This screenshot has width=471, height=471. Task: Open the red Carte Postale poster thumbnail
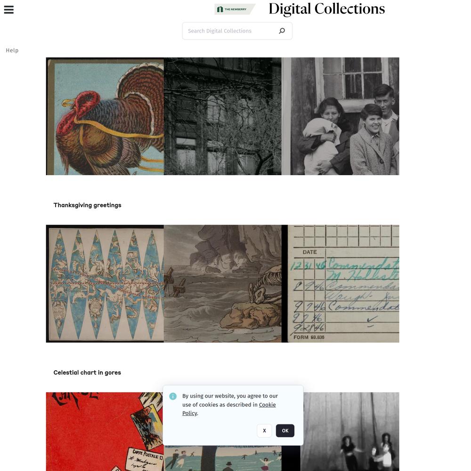104,431
